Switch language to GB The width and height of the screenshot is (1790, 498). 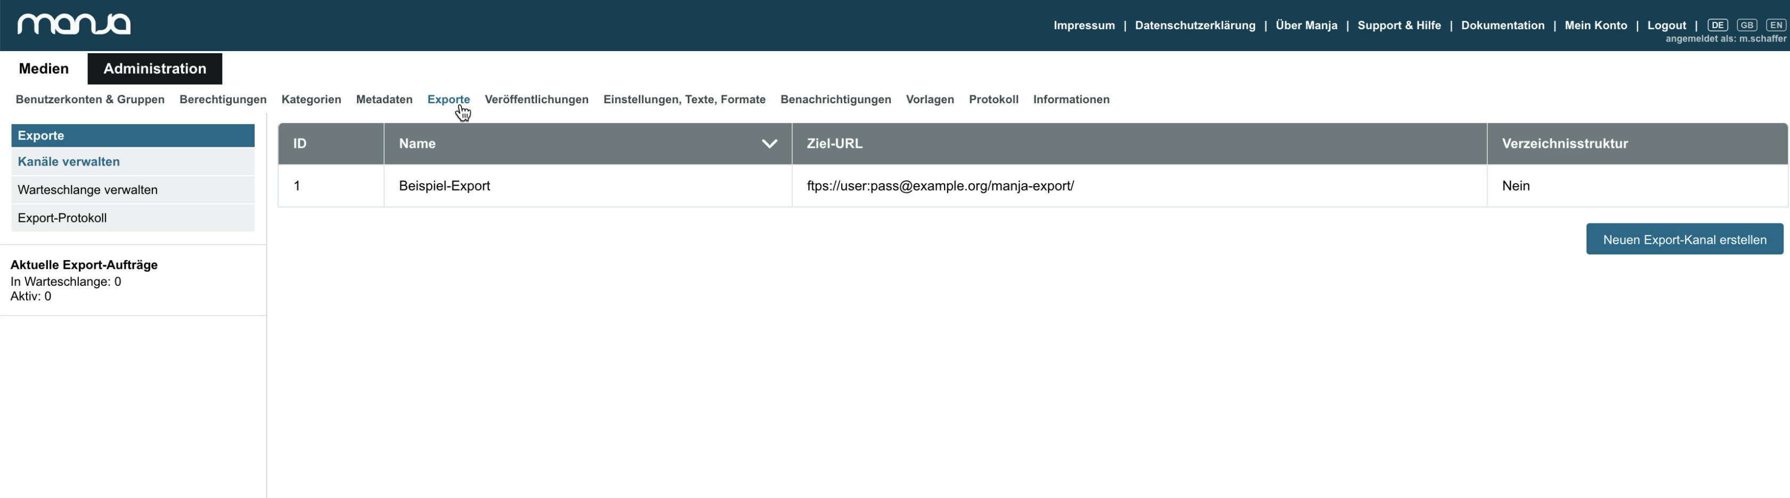(1746, 25)
